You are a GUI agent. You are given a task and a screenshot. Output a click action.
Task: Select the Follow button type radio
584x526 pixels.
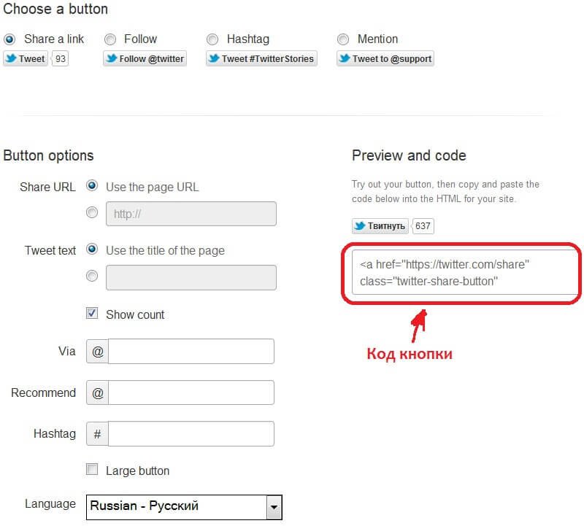(110, 39)
